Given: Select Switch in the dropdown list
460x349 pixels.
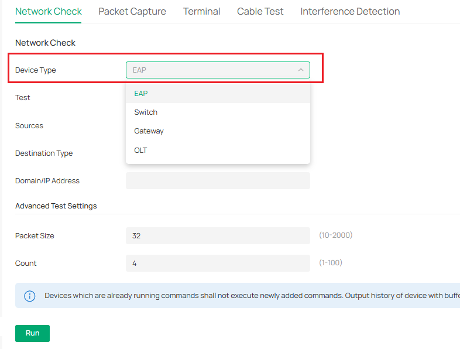Looking at the screenshot, I should point(146,112).
